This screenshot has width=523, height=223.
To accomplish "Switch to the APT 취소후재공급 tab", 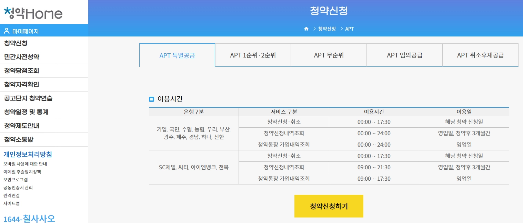I will [x=480, y=55].
